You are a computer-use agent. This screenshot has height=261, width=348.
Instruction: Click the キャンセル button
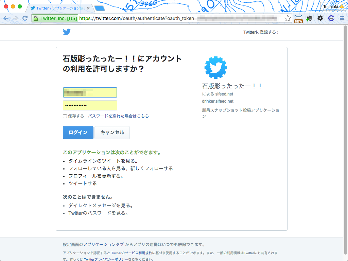coord(112,133)
